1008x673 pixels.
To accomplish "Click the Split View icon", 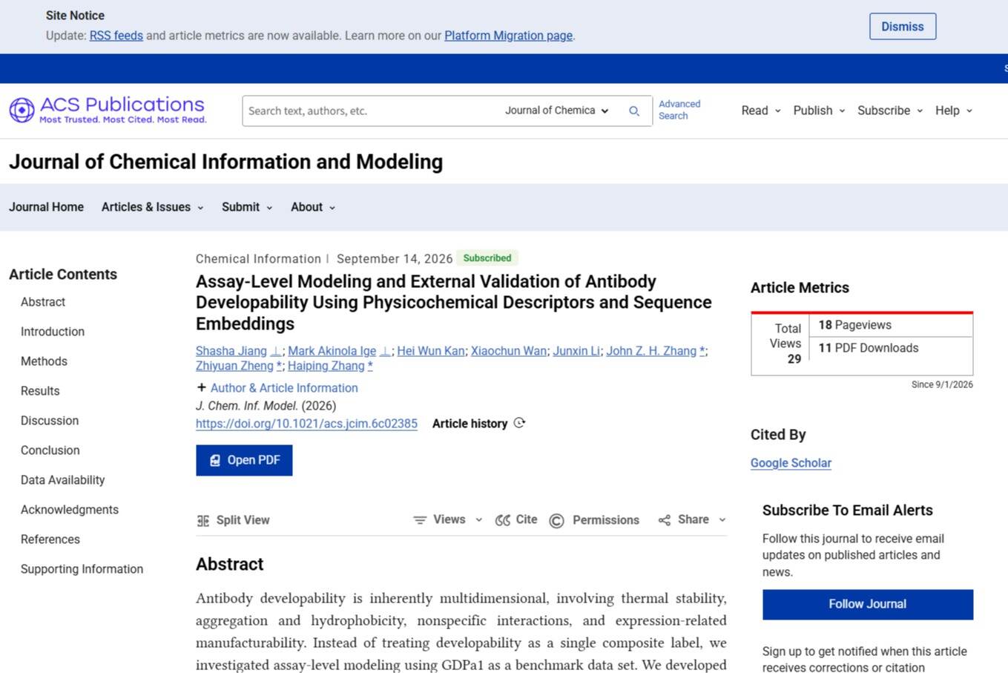I will point(202,520).
